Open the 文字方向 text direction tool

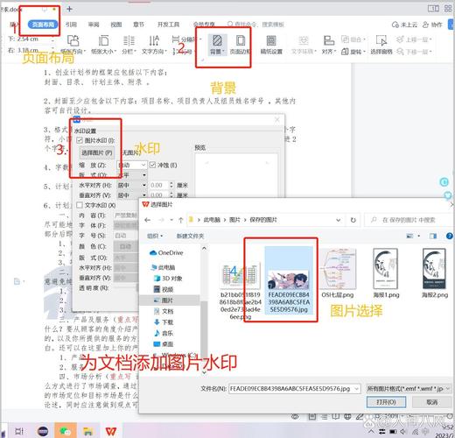coord(154,45)
